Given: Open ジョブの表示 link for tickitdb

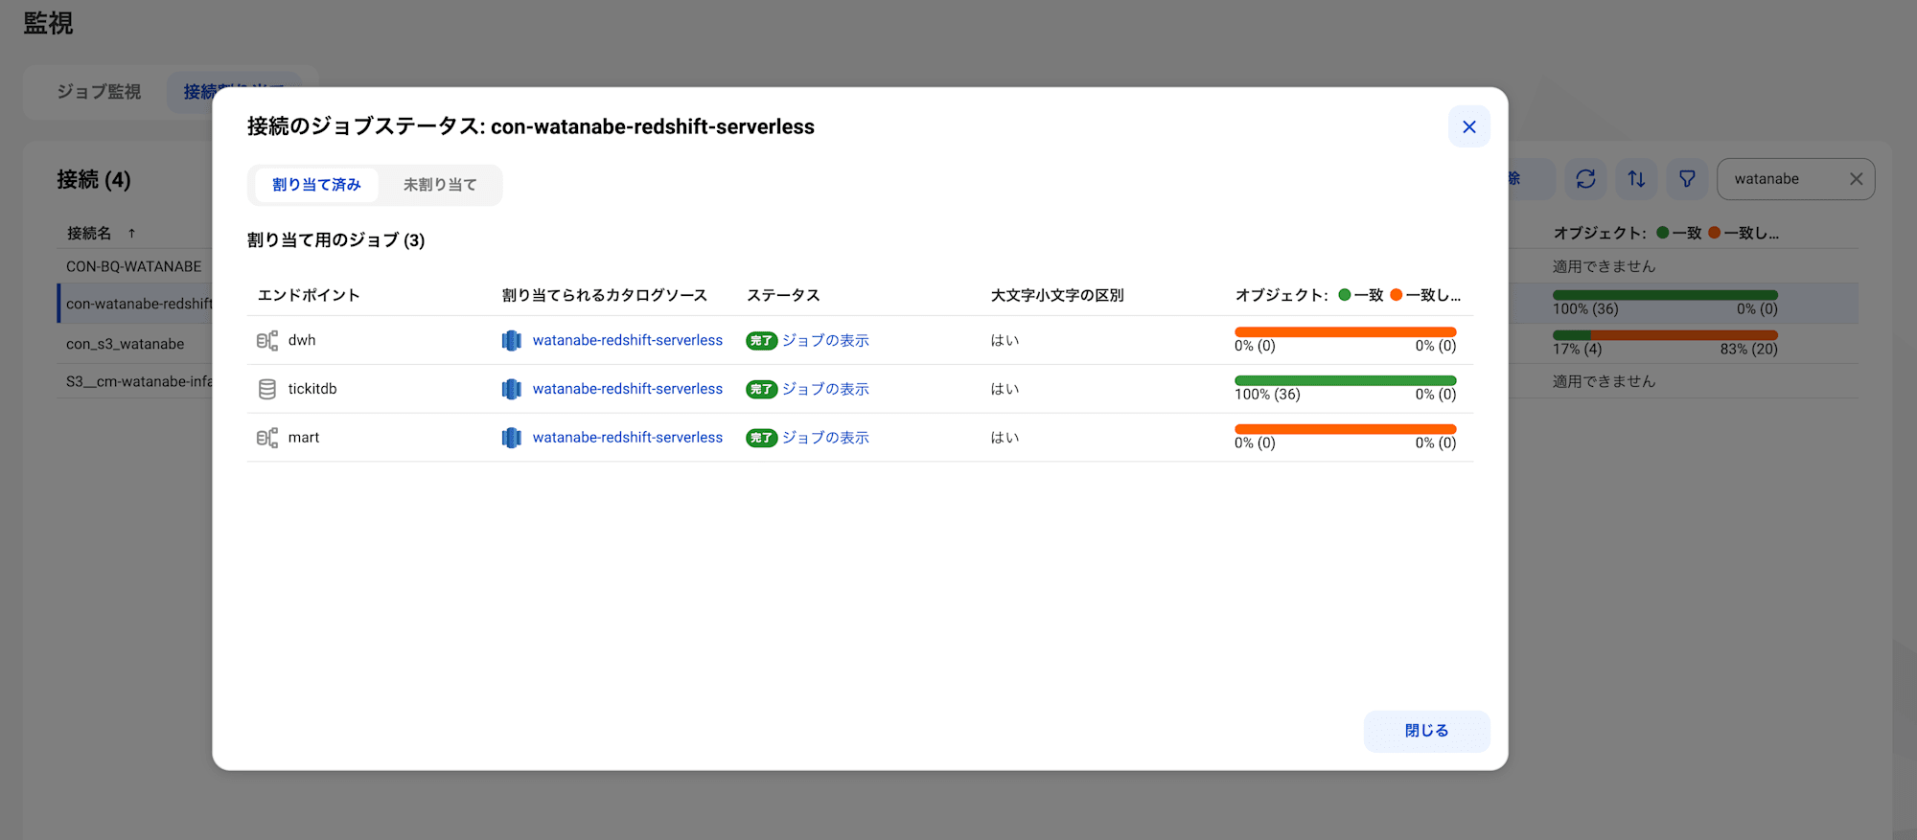Looking at the screenshot, I should (825, 389).
